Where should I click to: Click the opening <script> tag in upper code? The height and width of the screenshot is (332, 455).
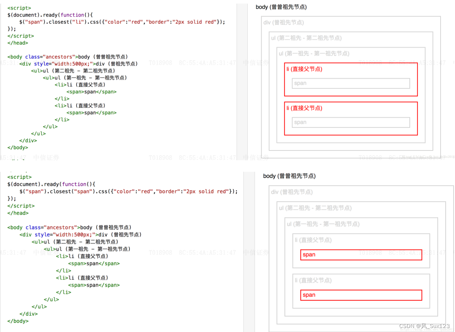click(19, 8)
